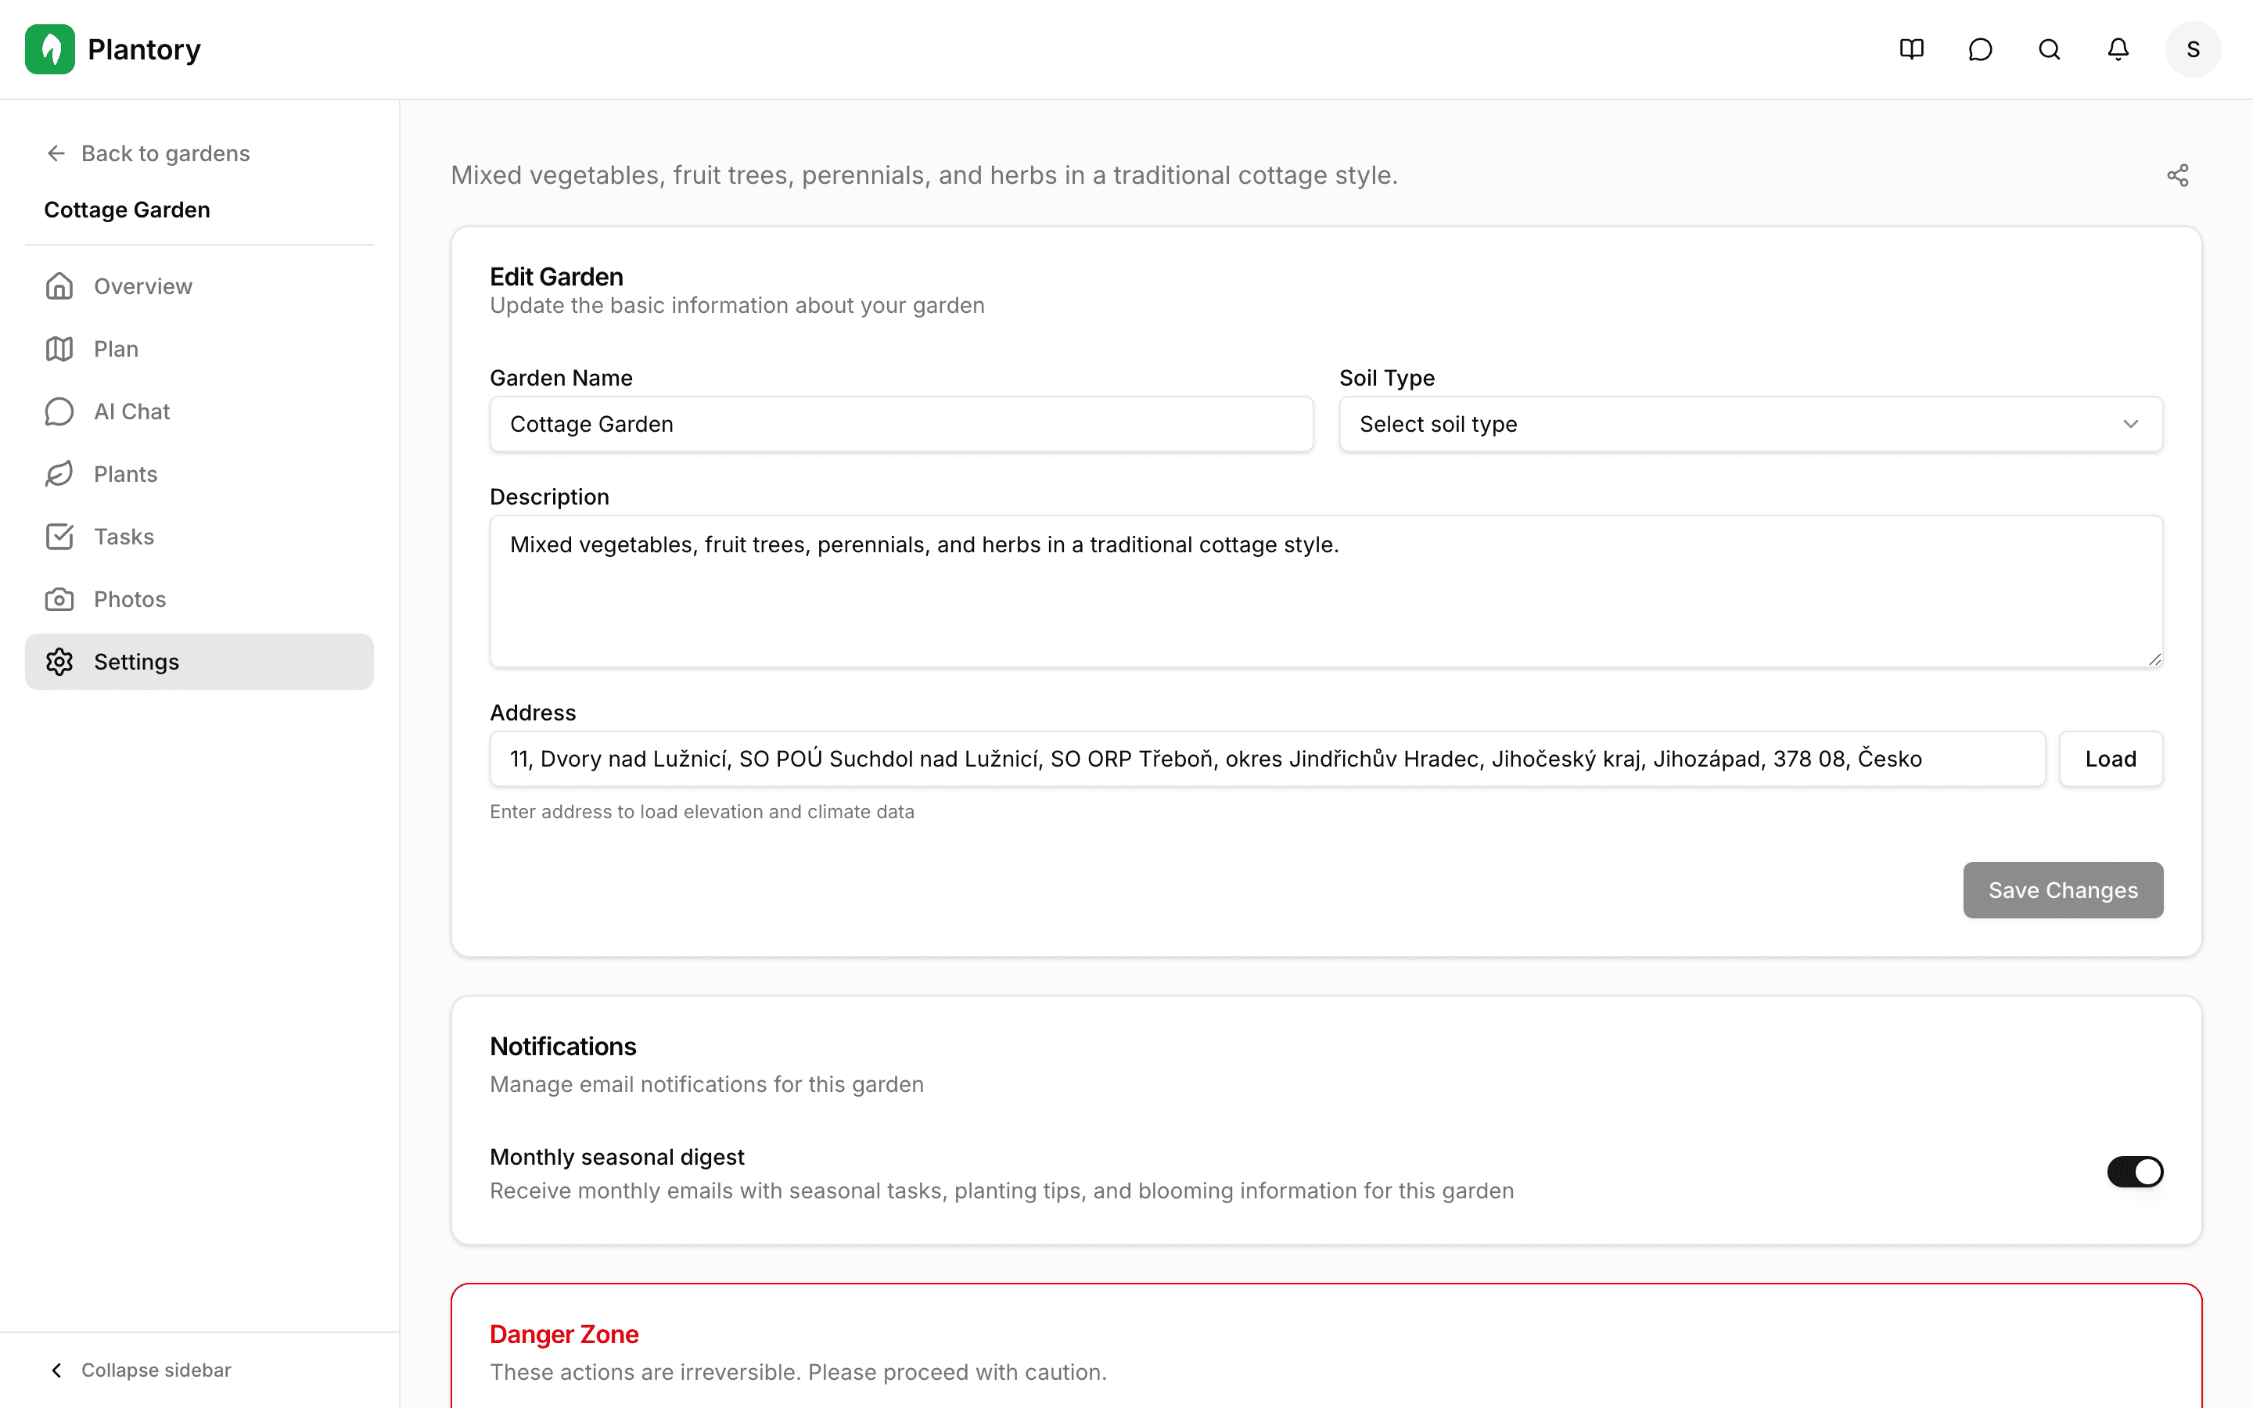
Task: Disable the Monthly seasonal digest toggle
Action: pyautogui.click(x=2135, y=1172)
